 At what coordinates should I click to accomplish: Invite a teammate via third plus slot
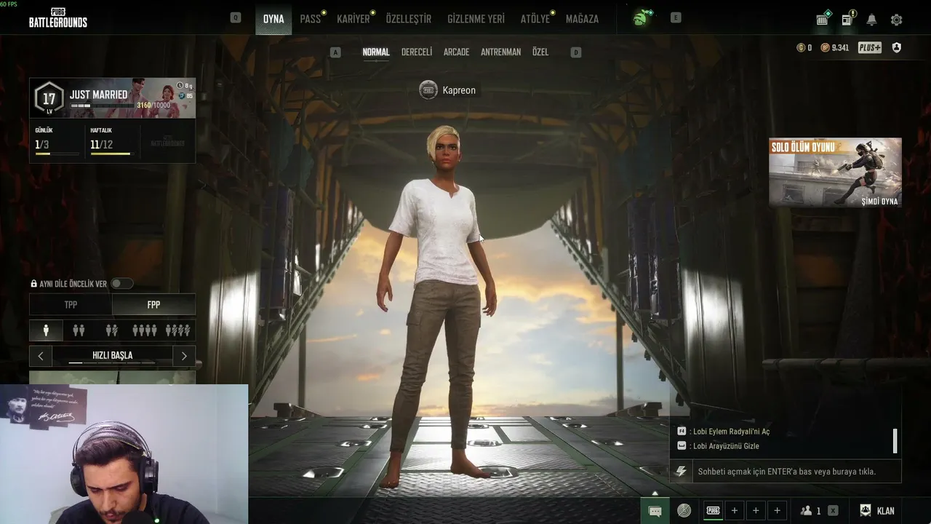pyautogui.click(x=778, y=511)
